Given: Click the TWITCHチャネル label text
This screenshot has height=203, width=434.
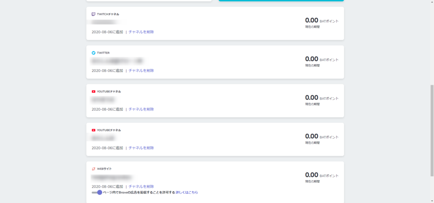Looking at the screenshot, I should (108, 14).
